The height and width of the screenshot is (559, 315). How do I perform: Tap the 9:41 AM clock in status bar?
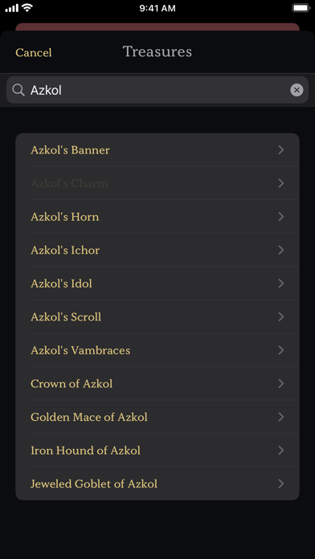[x=157, y=8]
